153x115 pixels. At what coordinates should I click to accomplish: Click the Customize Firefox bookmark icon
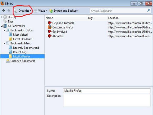click(x=50, y=27)
